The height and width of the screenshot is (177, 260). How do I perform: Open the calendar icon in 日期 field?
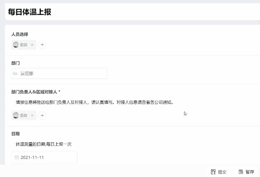tap(16, 158)
